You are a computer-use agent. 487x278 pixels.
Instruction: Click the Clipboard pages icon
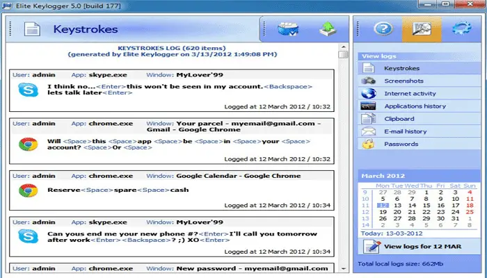coord(368,119)
